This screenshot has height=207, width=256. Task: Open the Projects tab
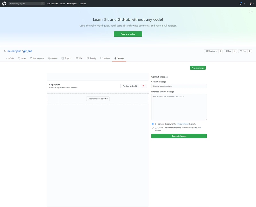[x=67, y=58]
